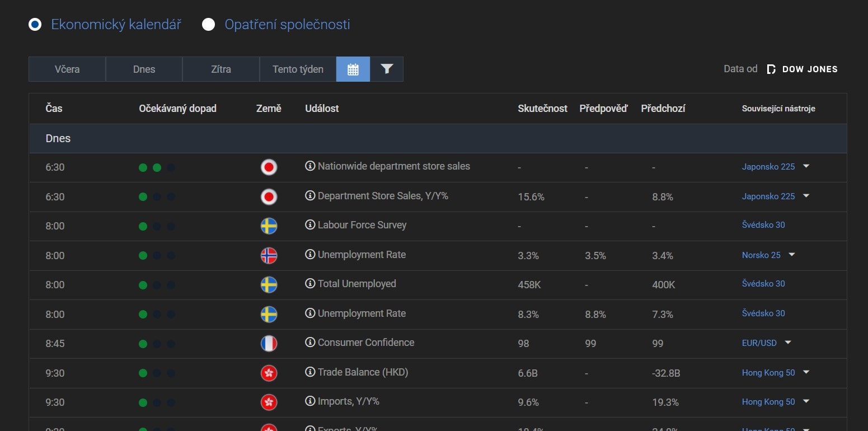Screen dimensions: 868x431
Task: Expand Japonsko 25 dropdown in Nationwide sales row
Action: 806,166
